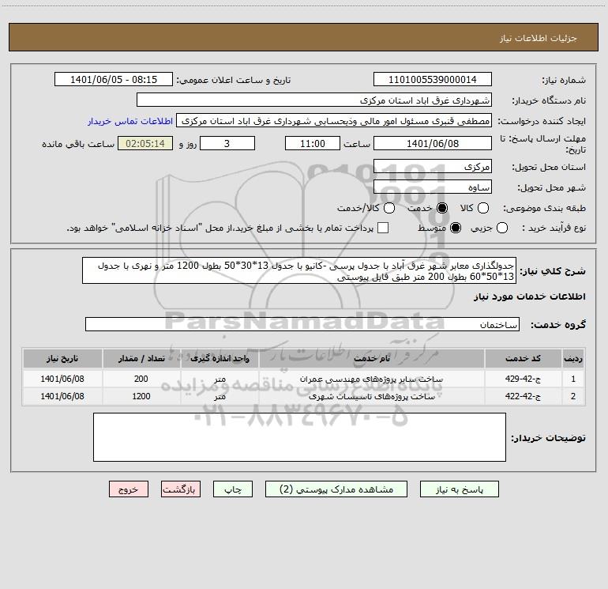Screen dimensions: 608x589
Task: Click the request creator field مصطفی قنبری
Action: point(334,120)
